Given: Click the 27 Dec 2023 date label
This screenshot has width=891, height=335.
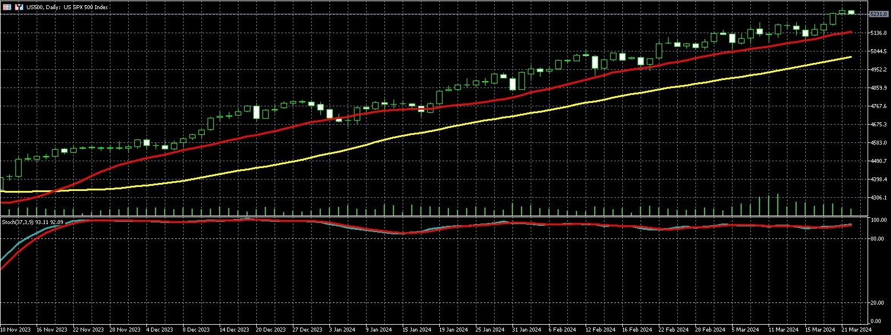Looking at the screenshot, I should click(307, 330).
